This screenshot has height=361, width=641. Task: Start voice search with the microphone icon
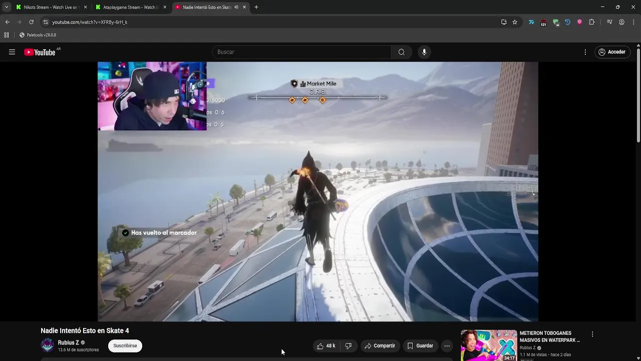pyautogui.click(x=424, y=52)
